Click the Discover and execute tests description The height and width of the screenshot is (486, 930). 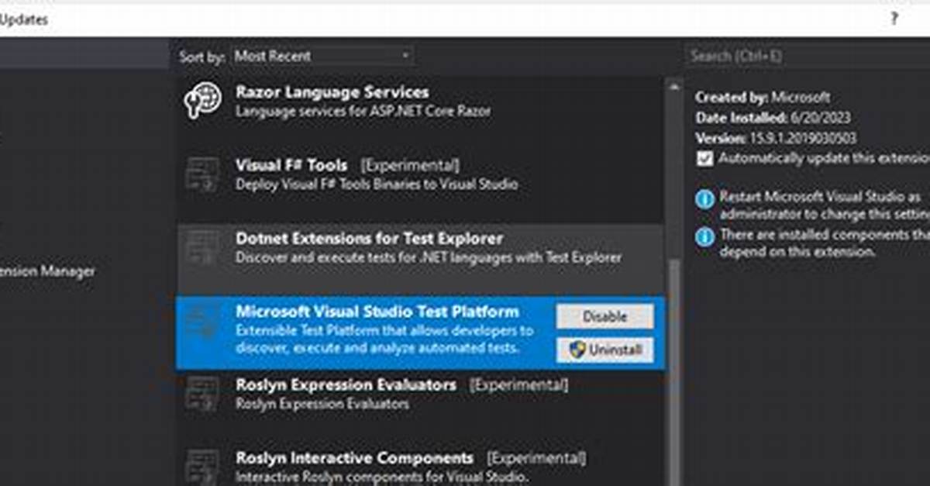(x=429, y=257)
